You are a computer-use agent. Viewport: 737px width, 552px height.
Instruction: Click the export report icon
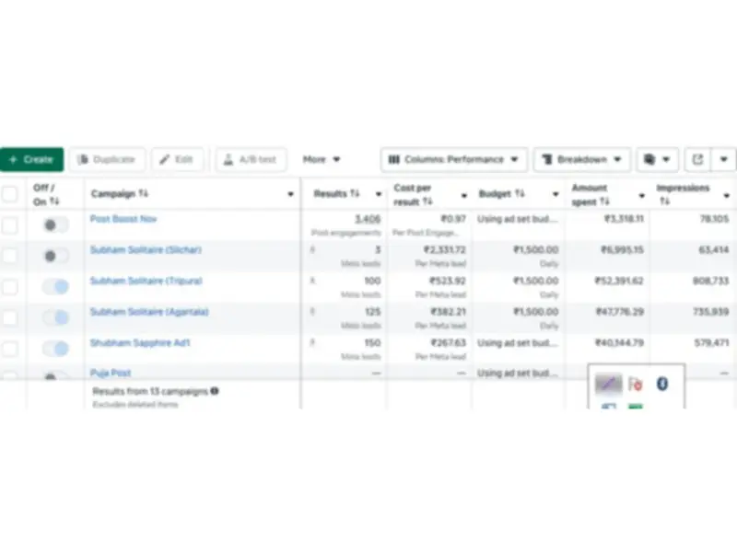click(x=697, y=158)
